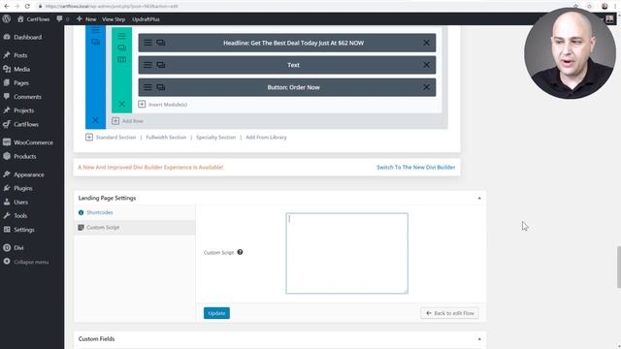Open green row settings hamburger icon
Screen dimensions: 621x349
(121, 36)
